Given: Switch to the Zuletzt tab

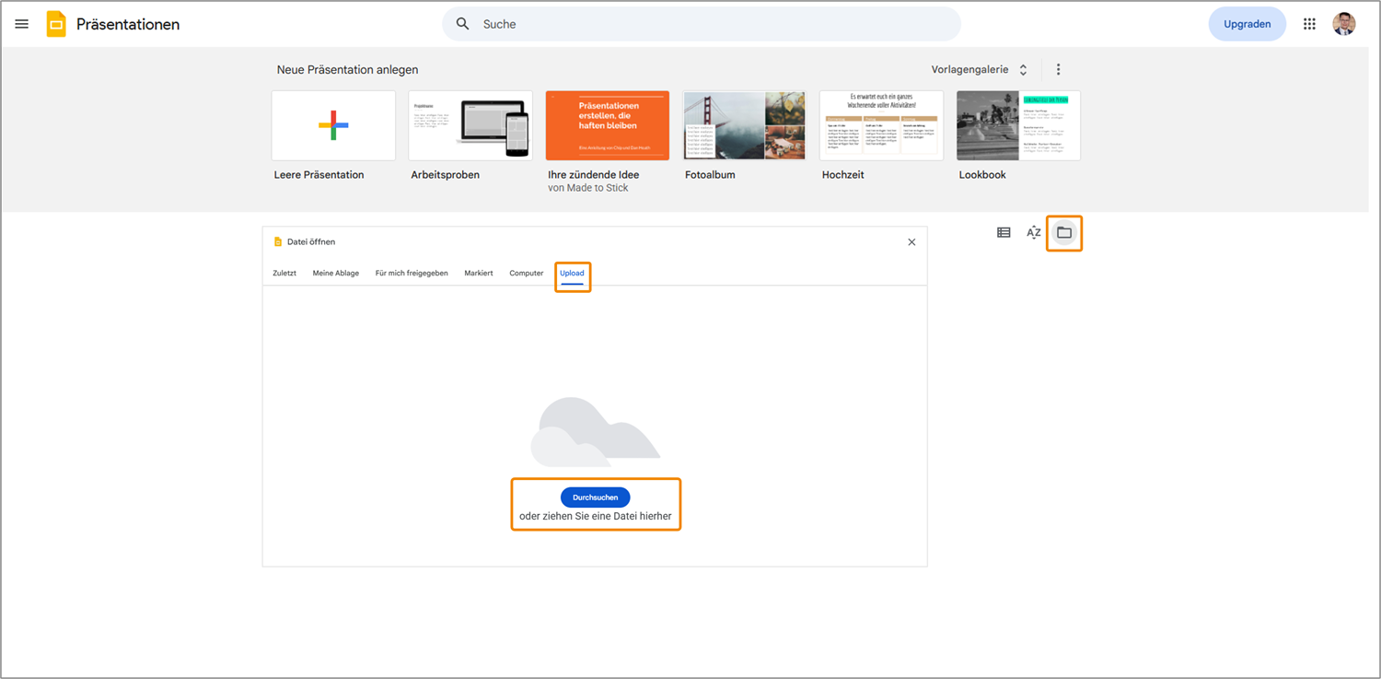Looking at the screenshot, I should pyautogui.click(x=284, y=274).
